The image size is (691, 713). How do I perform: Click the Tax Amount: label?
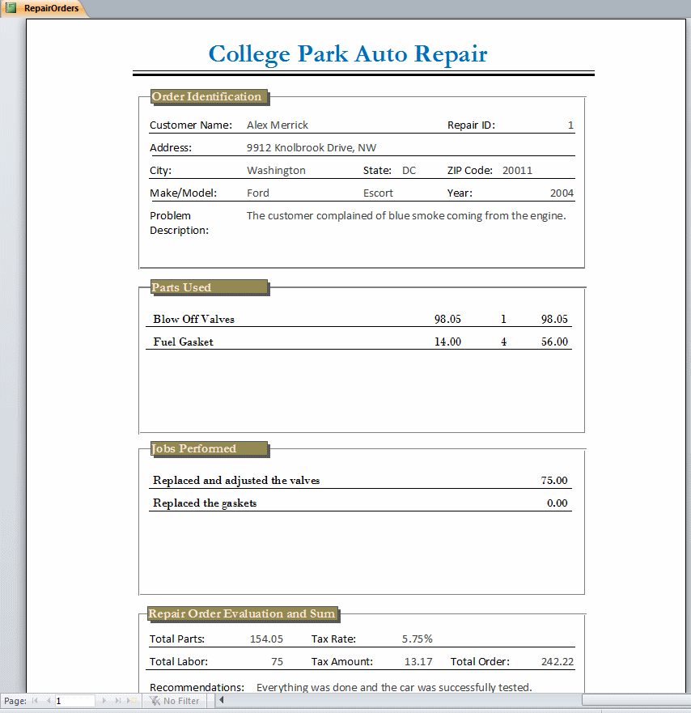(x=342, y=662)
